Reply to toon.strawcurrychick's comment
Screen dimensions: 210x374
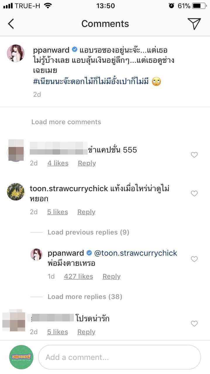86,212
